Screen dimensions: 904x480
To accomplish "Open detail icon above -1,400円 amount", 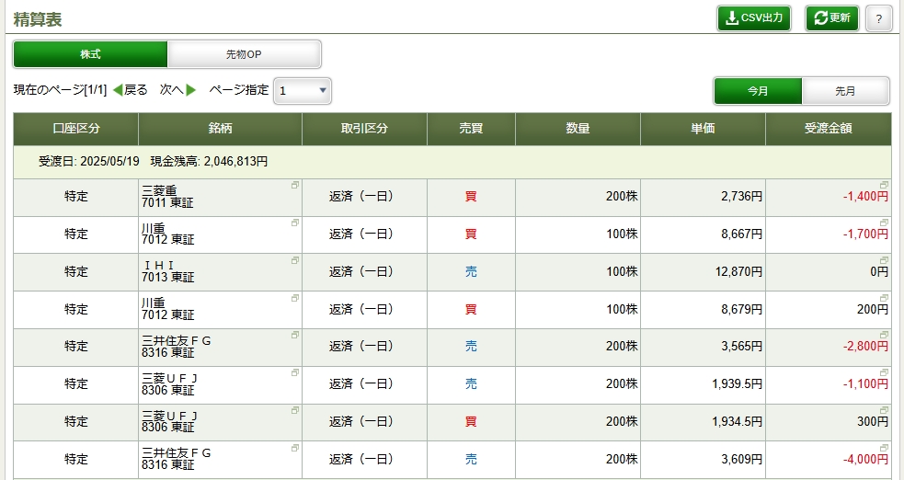I will click(884, 186).
